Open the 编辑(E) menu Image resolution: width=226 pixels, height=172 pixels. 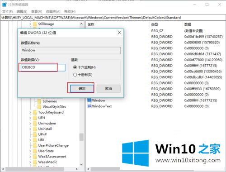22,11
